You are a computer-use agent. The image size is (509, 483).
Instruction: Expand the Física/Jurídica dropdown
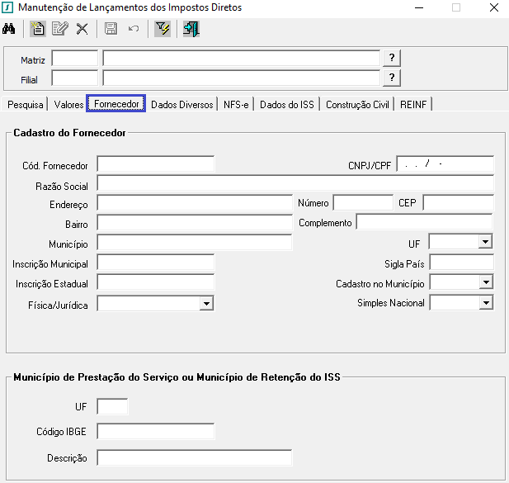coord(205,304)
